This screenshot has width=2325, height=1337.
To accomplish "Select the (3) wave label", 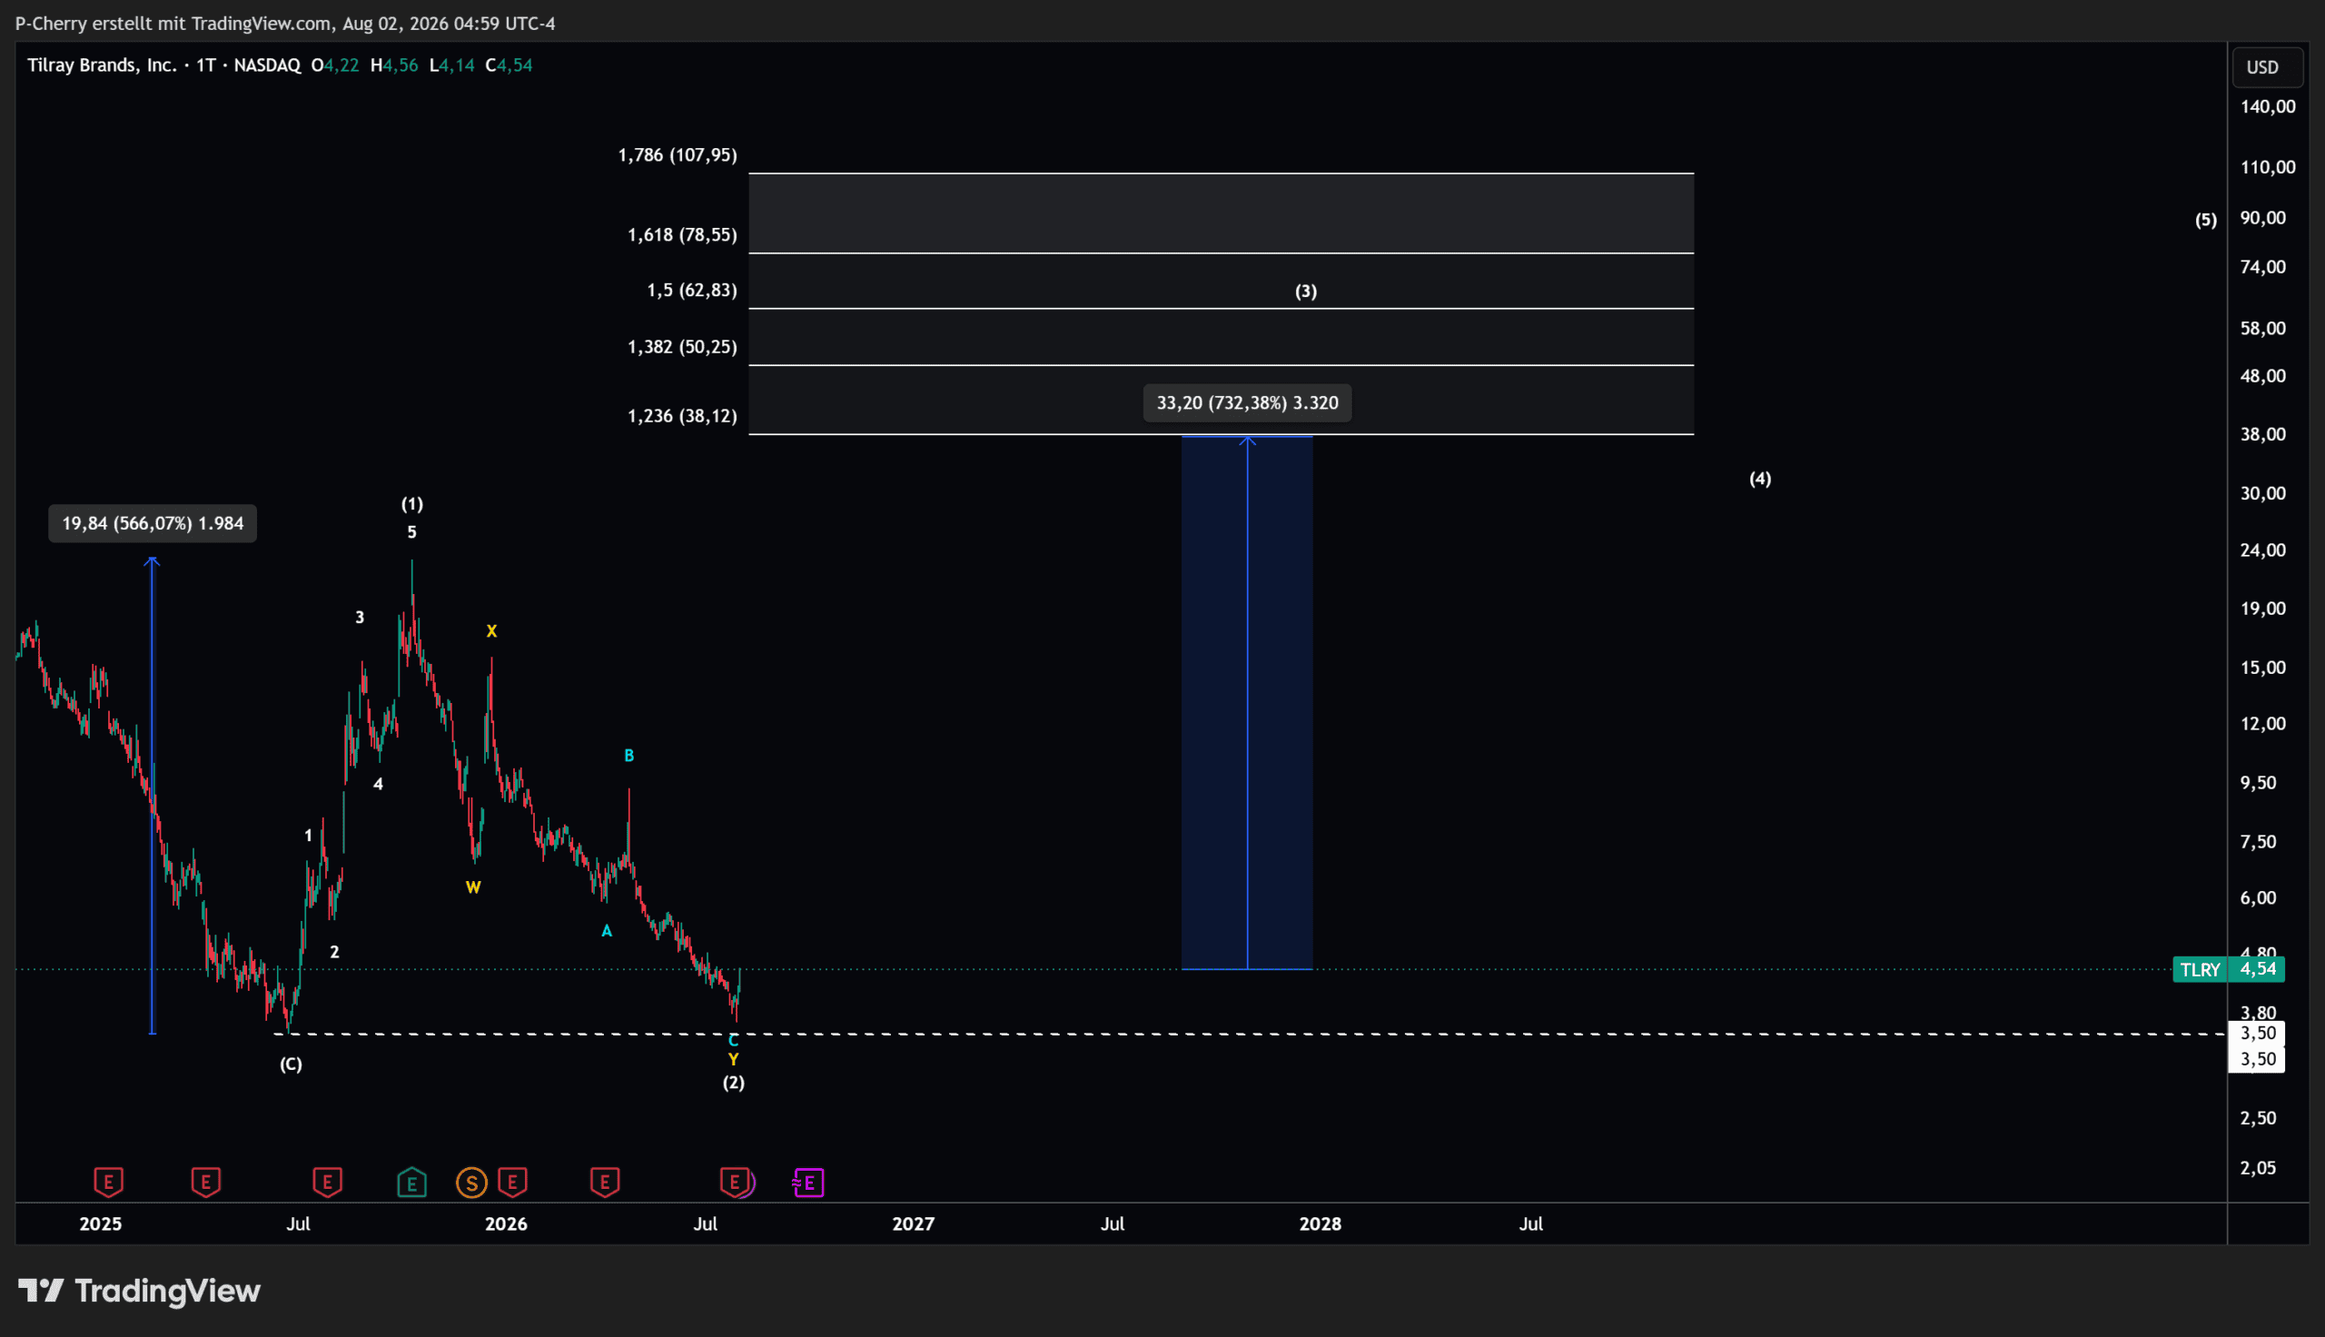I will pyautogui.click(x=1305, y=291).
